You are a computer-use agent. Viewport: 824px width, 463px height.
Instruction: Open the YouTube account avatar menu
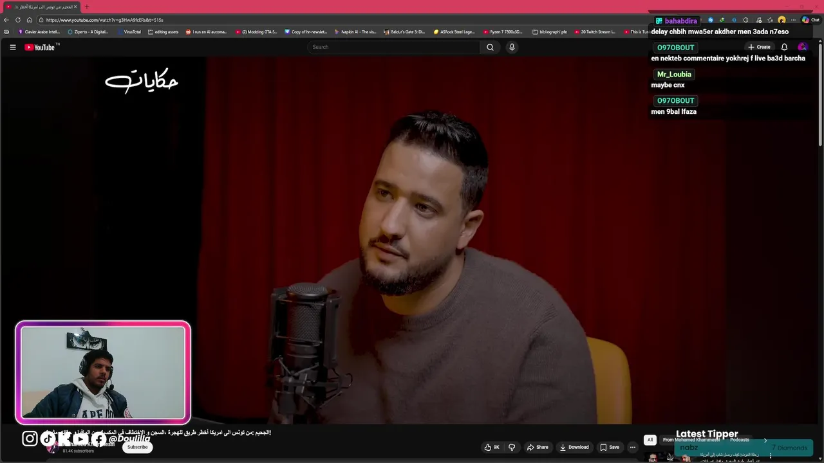click(x=802, y=47)
